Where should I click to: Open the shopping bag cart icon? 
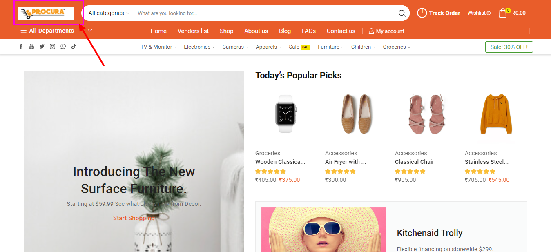[x=503, y=13]
